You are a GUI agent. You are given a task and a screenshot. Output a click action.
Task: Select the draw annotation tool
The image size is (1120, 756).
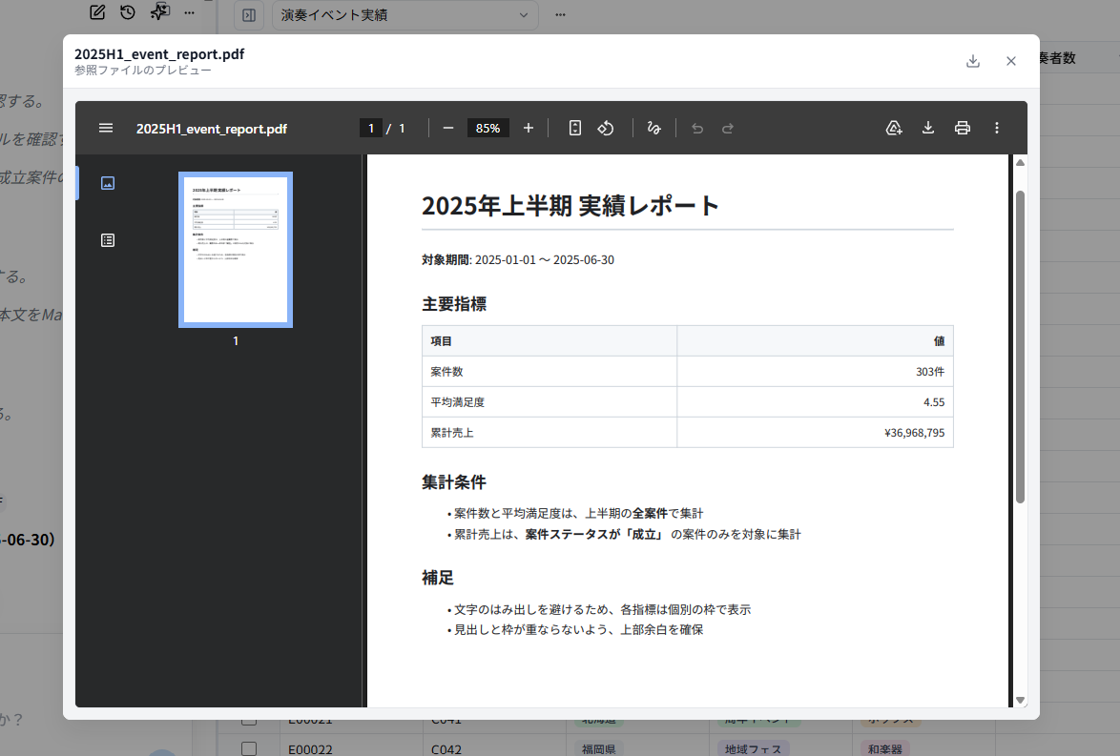tap(653, 129)
